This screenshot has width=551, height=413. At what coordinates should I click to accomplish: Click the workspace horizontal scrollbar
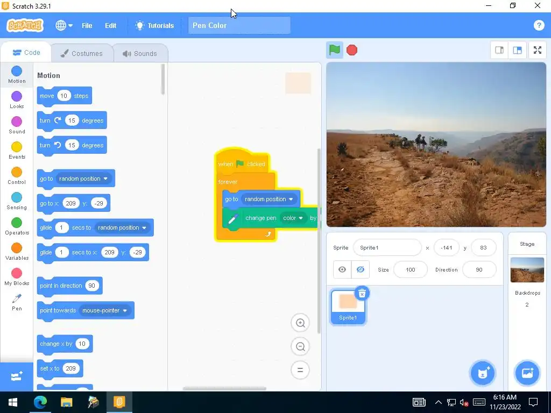click(224, 388)
